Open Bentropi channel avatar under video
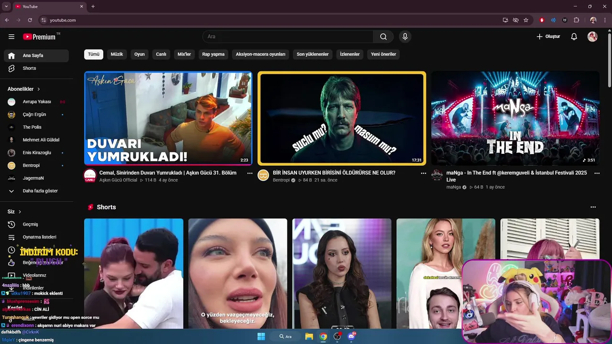Screen dimensions: 612x344 point(263,175)
